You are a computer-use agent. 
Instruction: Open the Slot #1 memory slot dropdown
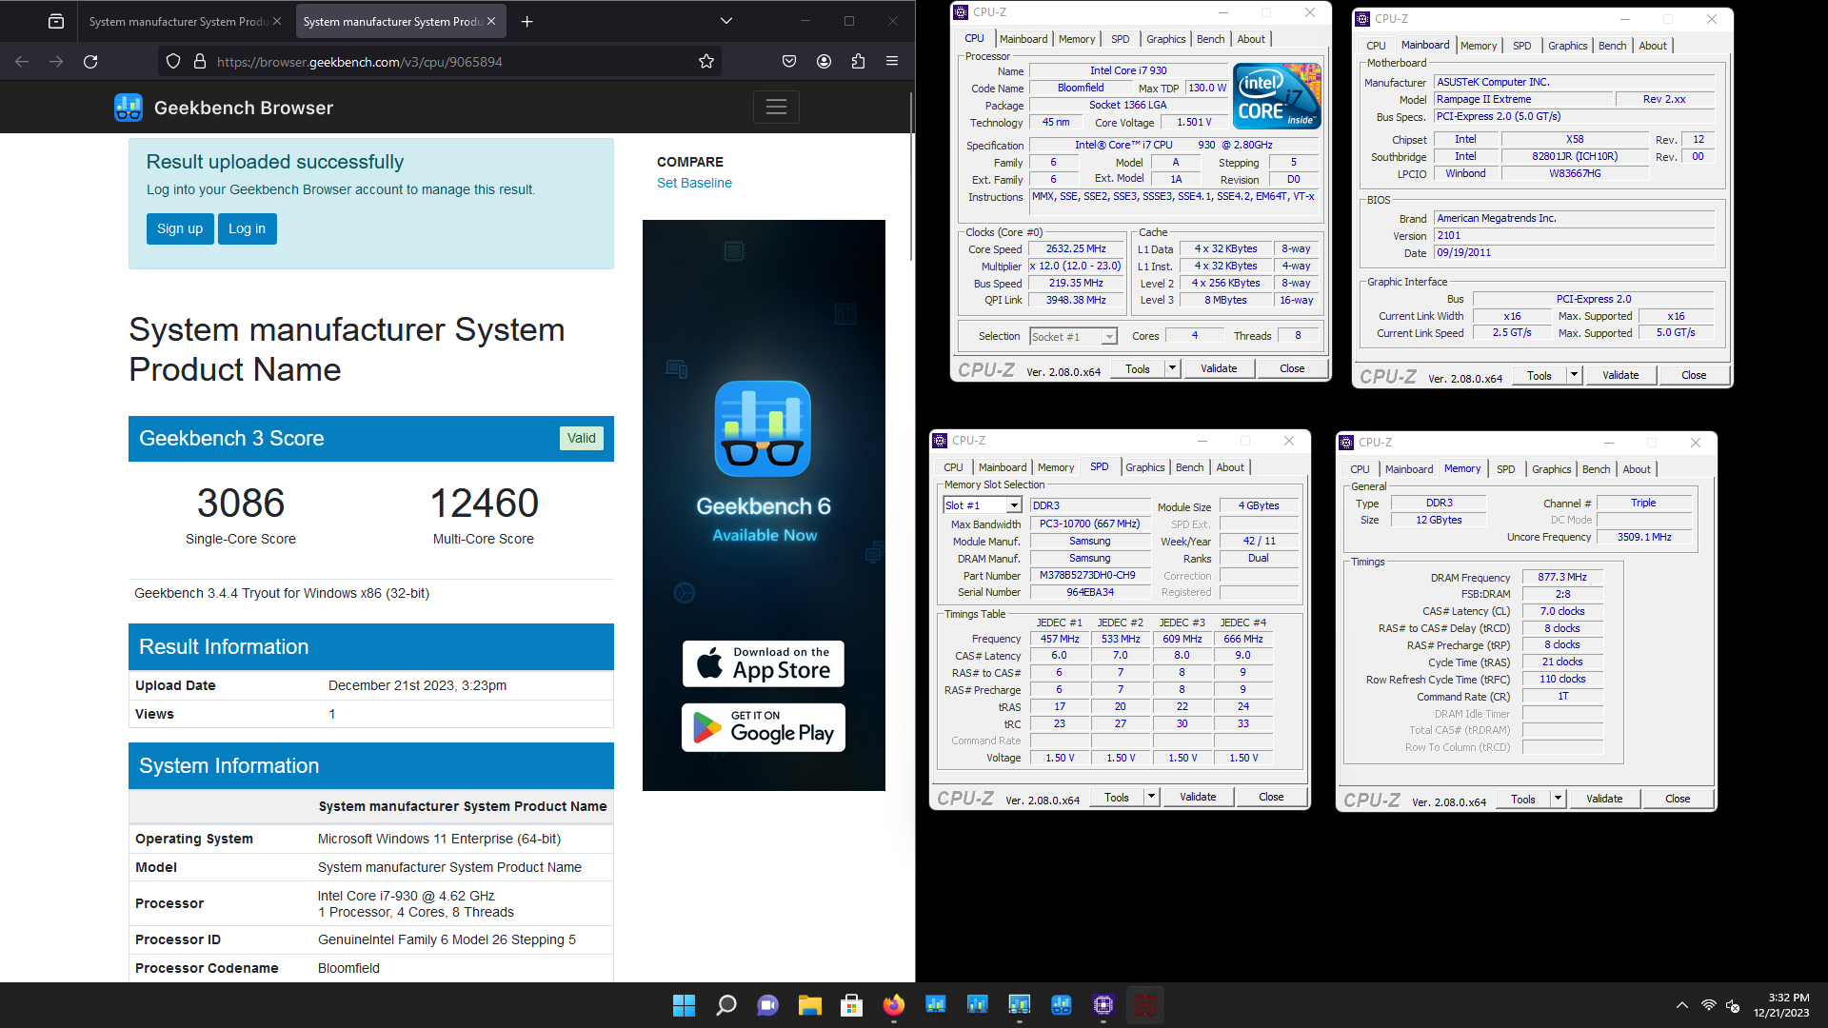[983, 505]
